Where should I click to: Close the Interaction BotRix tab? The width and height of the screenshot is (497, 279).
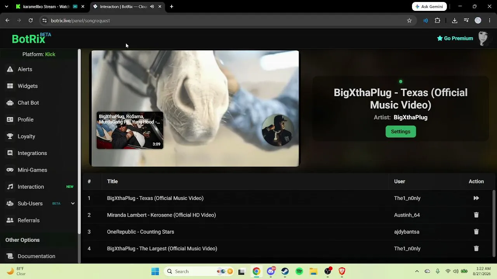coord(160,7)
